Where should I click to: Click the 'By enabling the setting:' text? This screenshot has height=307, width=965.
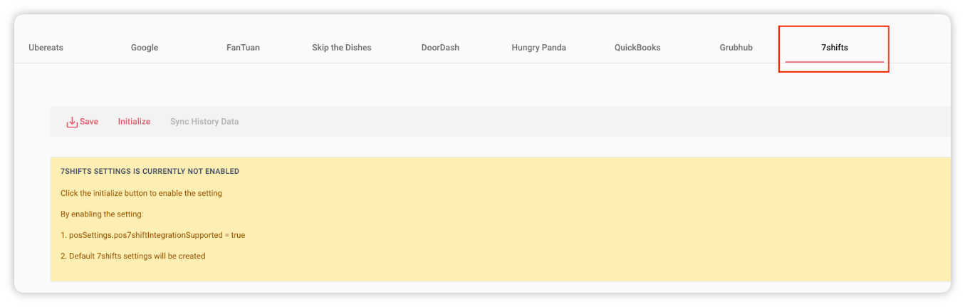click(102, 214)
